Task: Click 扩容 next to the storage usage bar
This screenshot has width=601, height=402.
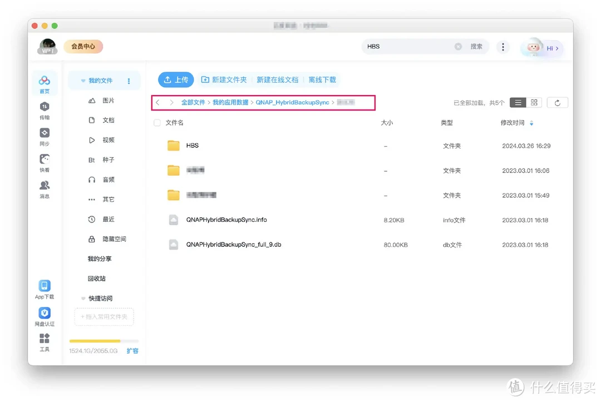Action: tap(132, 351)
